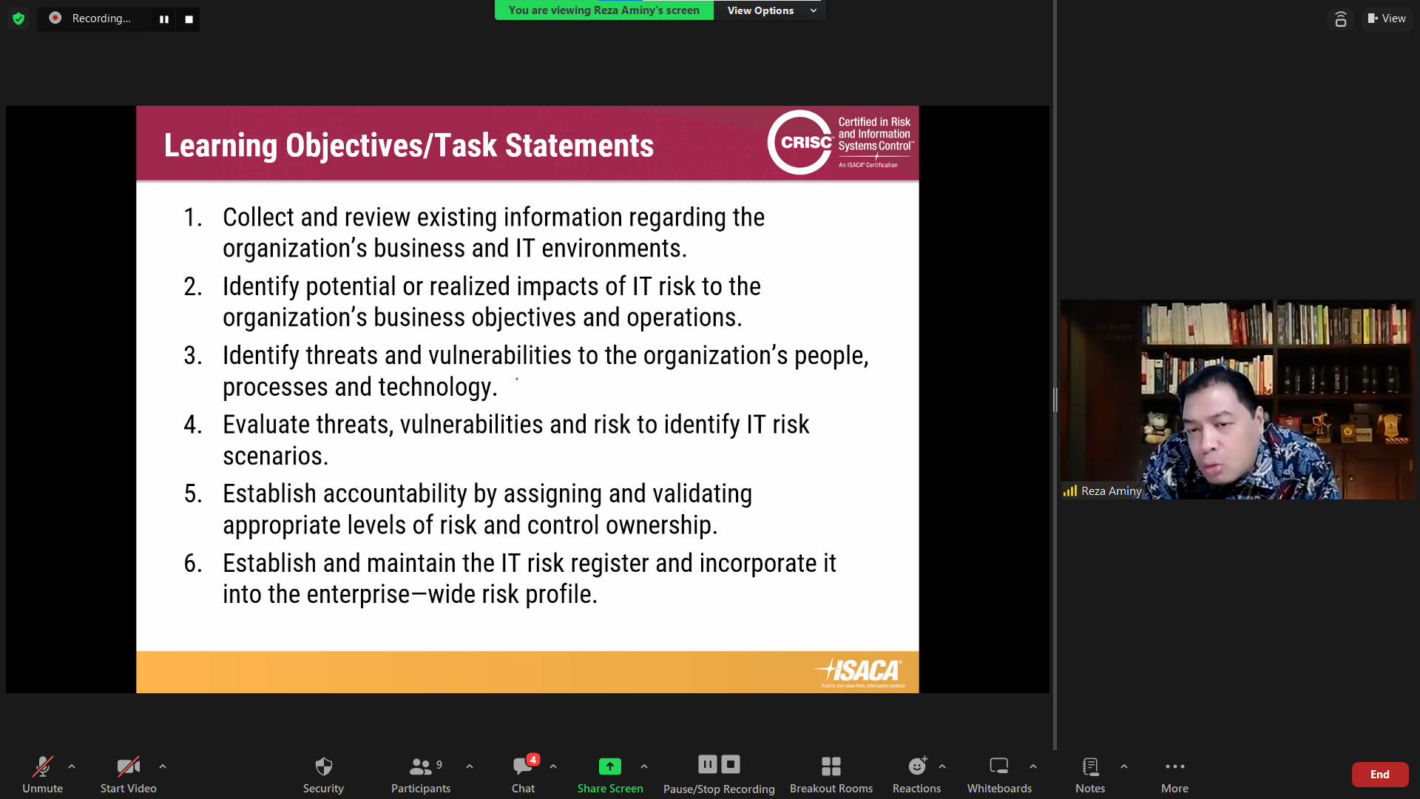Expand video options next to Start Video
This screenshot has height=799, width=1420.
coord(163,767)
